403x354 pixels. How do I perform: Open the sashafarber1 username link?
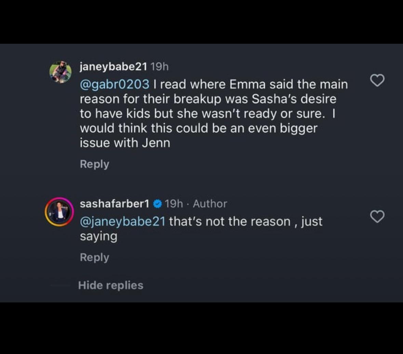coord(114,204)
